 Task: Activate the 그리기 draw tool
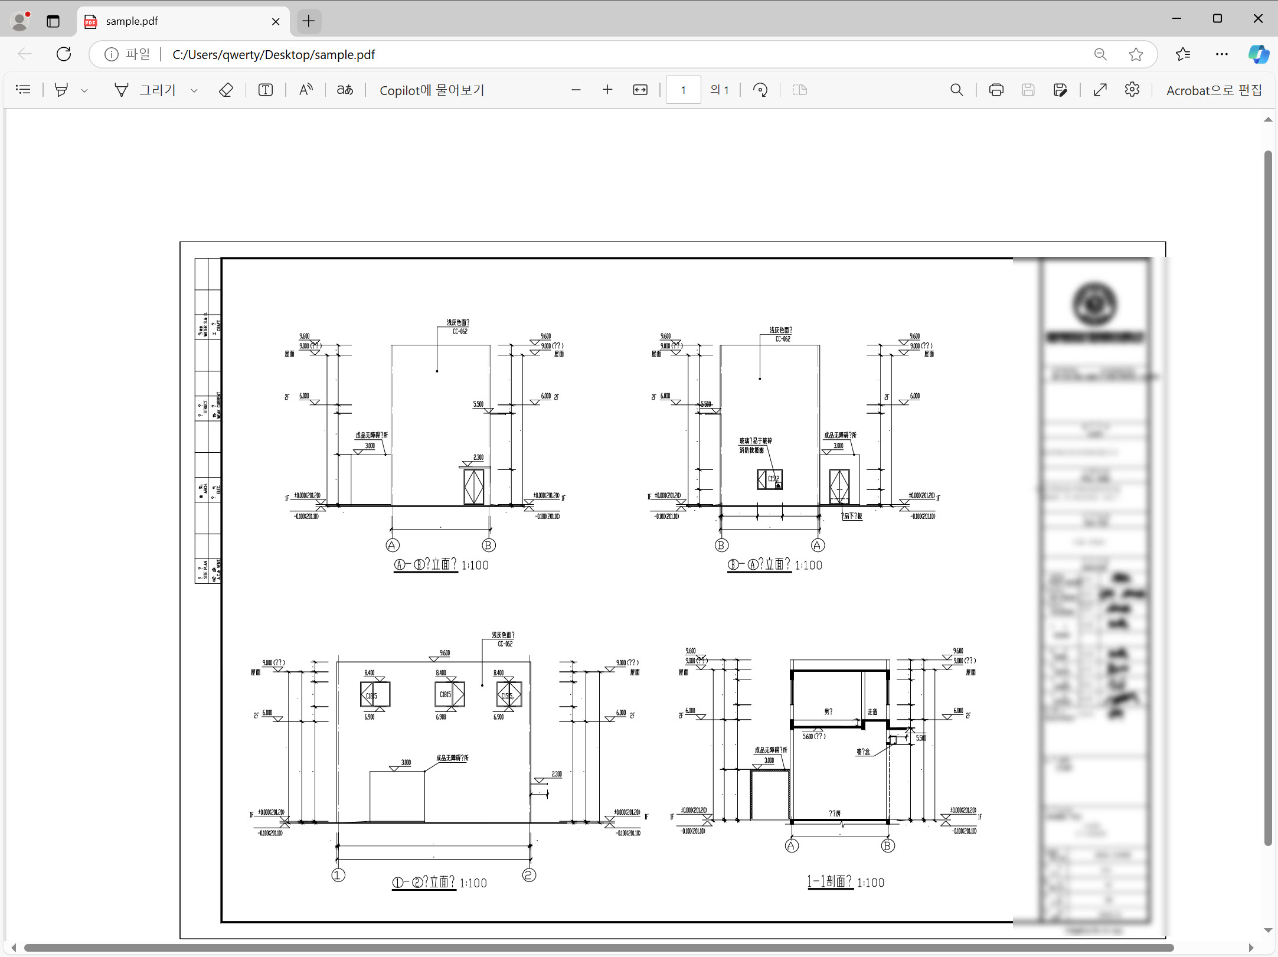pyautogui.click(x=145, y=90)
